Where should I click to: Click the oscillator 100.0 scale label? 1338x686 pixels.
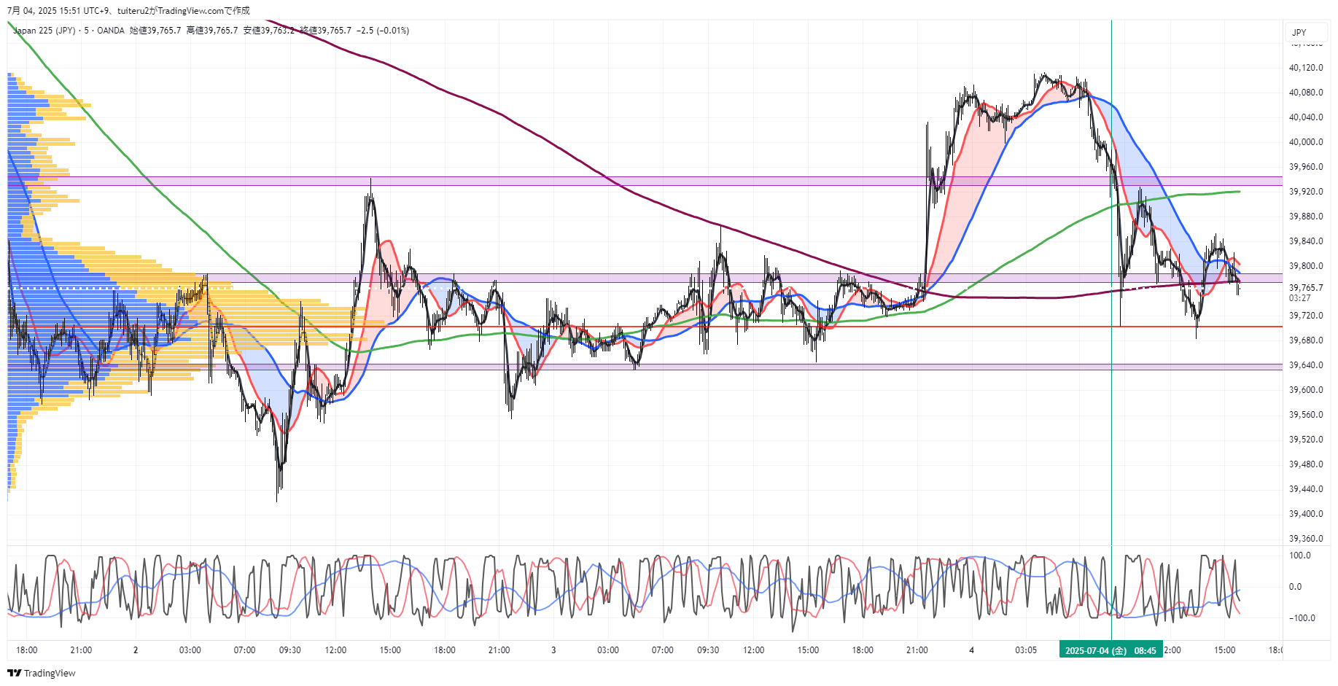[1300, 556]
